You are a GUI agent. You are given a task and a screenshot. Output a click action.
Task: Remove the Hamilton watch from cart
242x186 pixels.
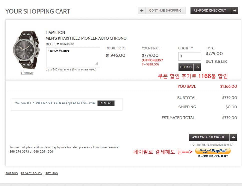tap(27, 73)
